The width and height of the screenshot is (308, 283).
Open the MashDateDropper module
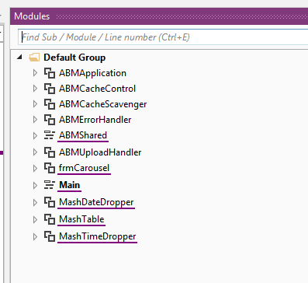pos(96,202)
